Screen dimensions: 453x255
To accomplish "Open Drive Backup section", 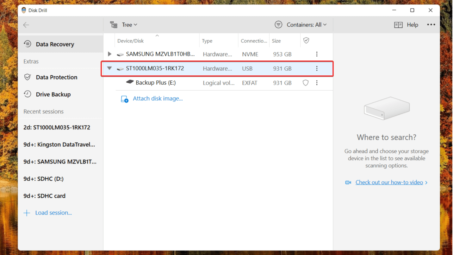I will (61, 94).
